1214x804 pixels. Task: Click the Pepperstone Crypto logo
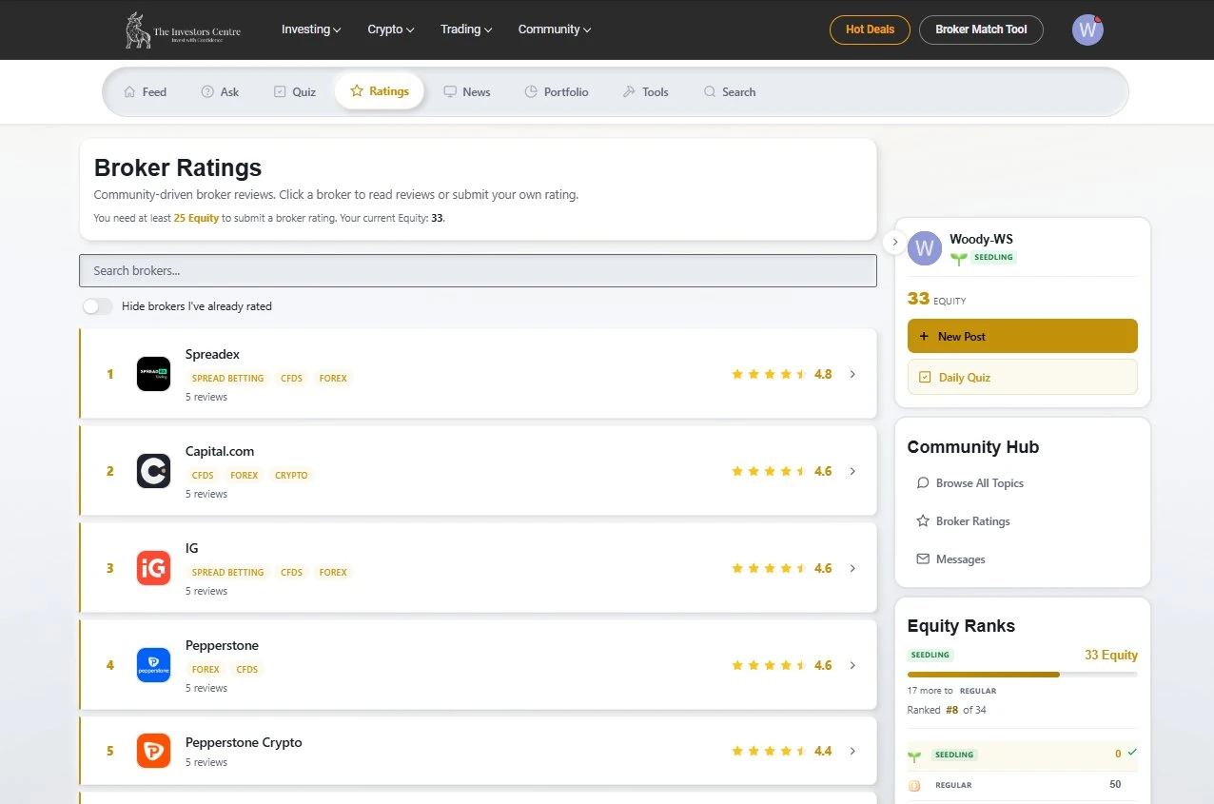point(153,751)
